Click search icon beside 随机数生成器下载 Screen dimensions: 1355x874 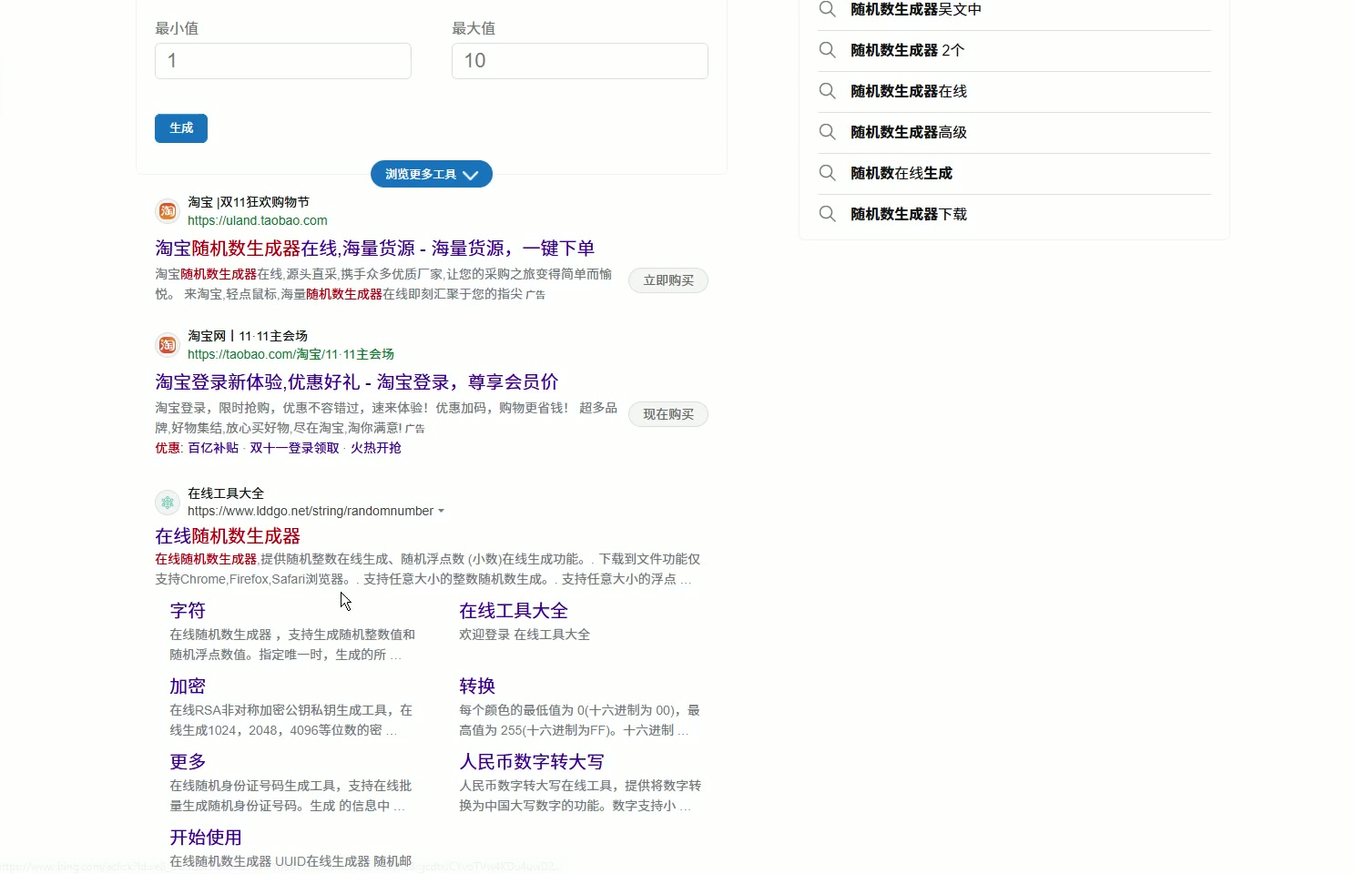coord(827,214)
